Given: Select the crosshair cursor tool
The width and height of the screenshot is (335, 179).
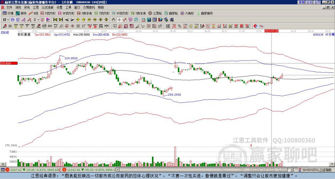Looking at the screenshot, I should coord(119,20).
